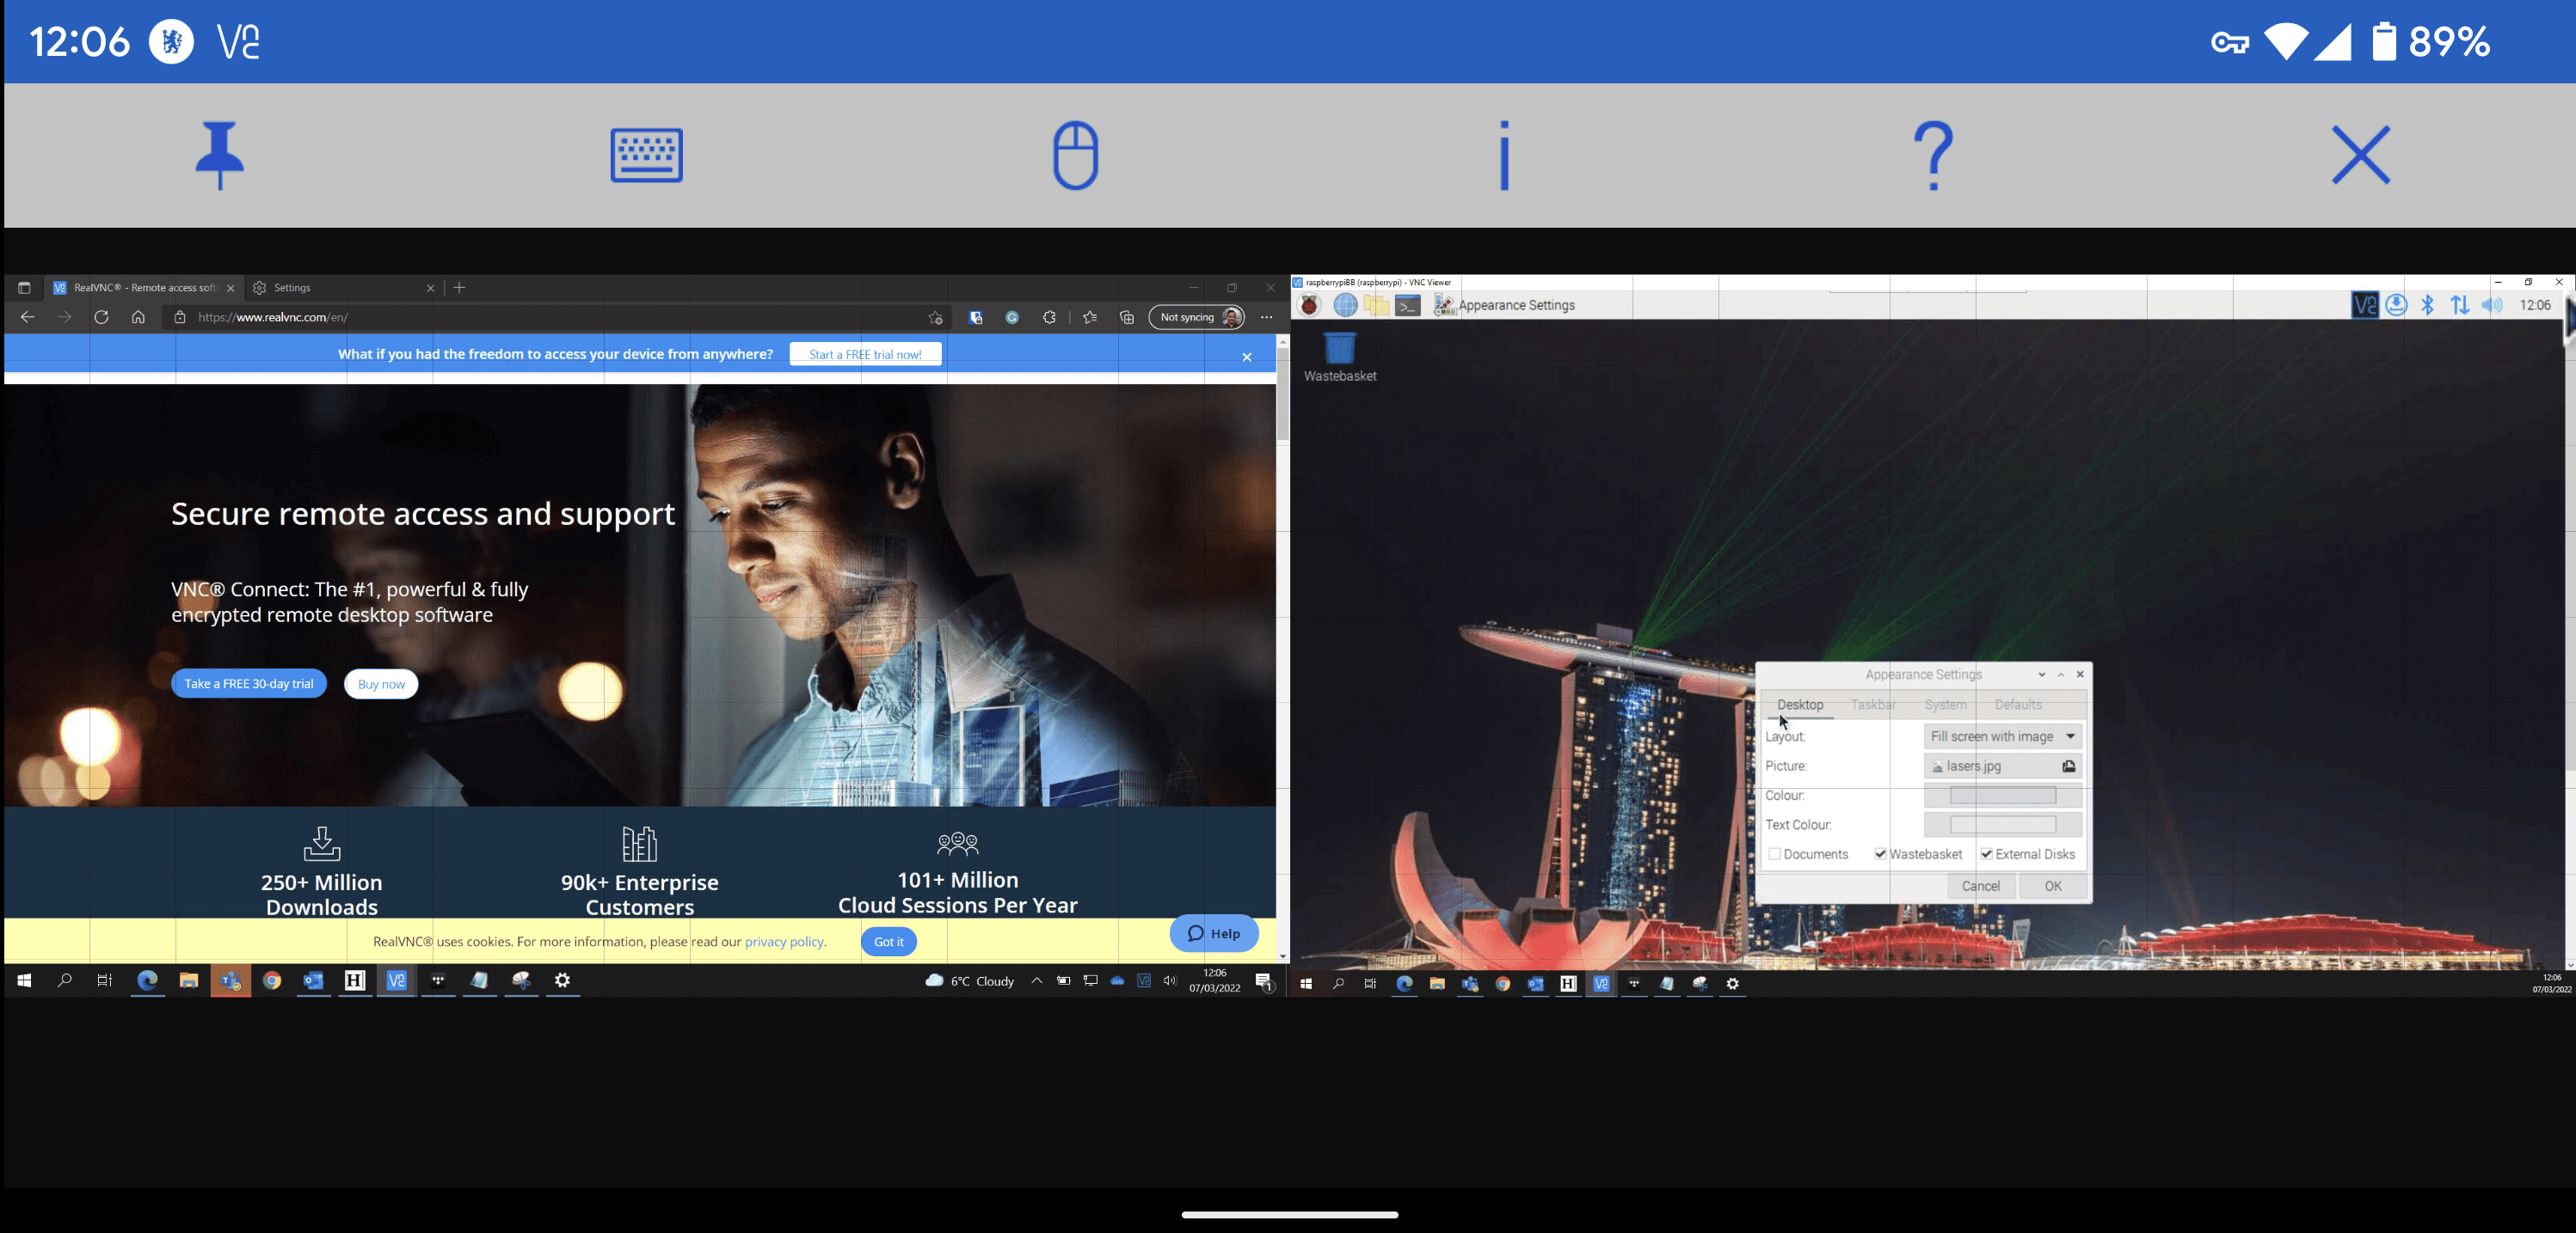Open the connection info 'i' icon
Viewport: 2576px width, 1233px height.
[1504, 155]
